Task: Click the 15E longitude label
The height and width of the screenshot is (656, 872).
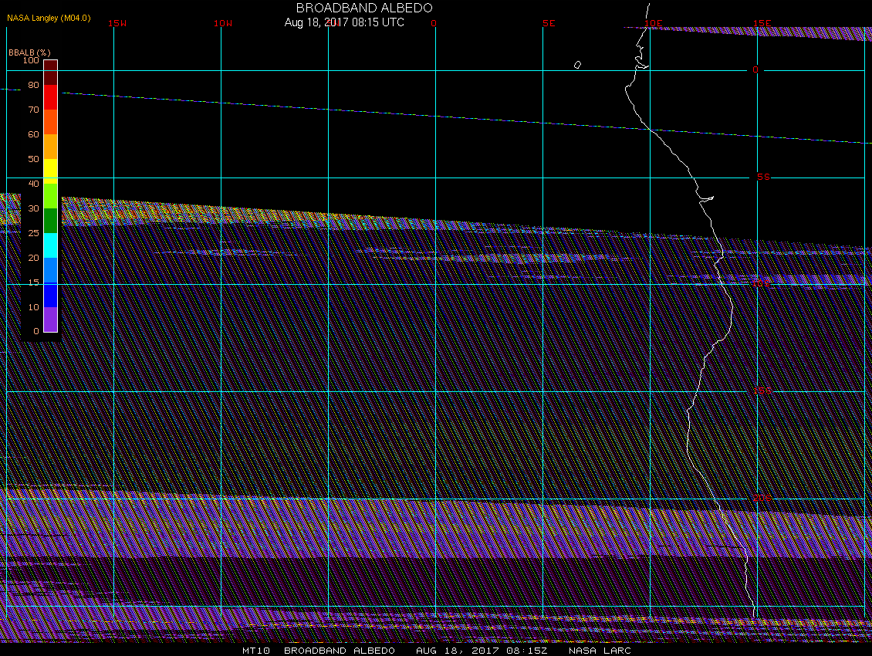Action: click(763, 23)
